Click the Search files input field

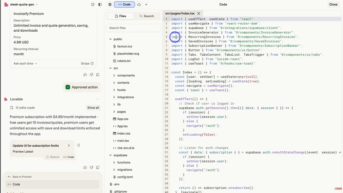tap(133, 28)
